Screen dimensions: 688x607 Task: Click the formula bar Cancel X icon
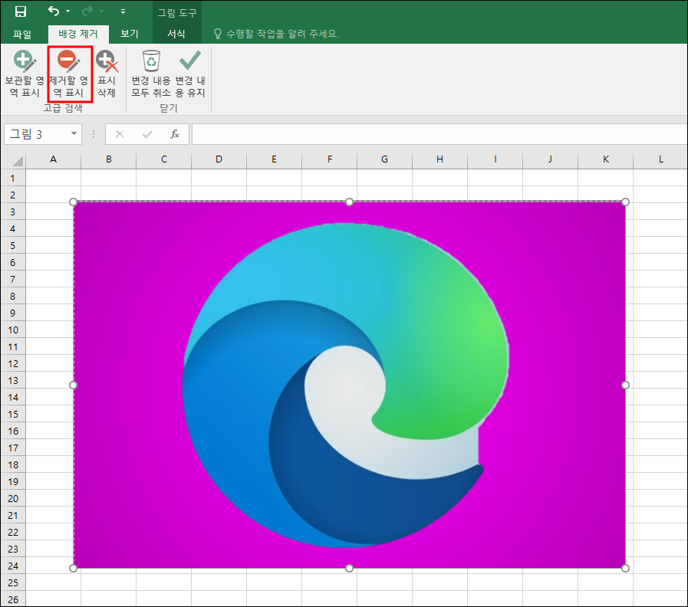pyautogui.click(x=120, y=134)
